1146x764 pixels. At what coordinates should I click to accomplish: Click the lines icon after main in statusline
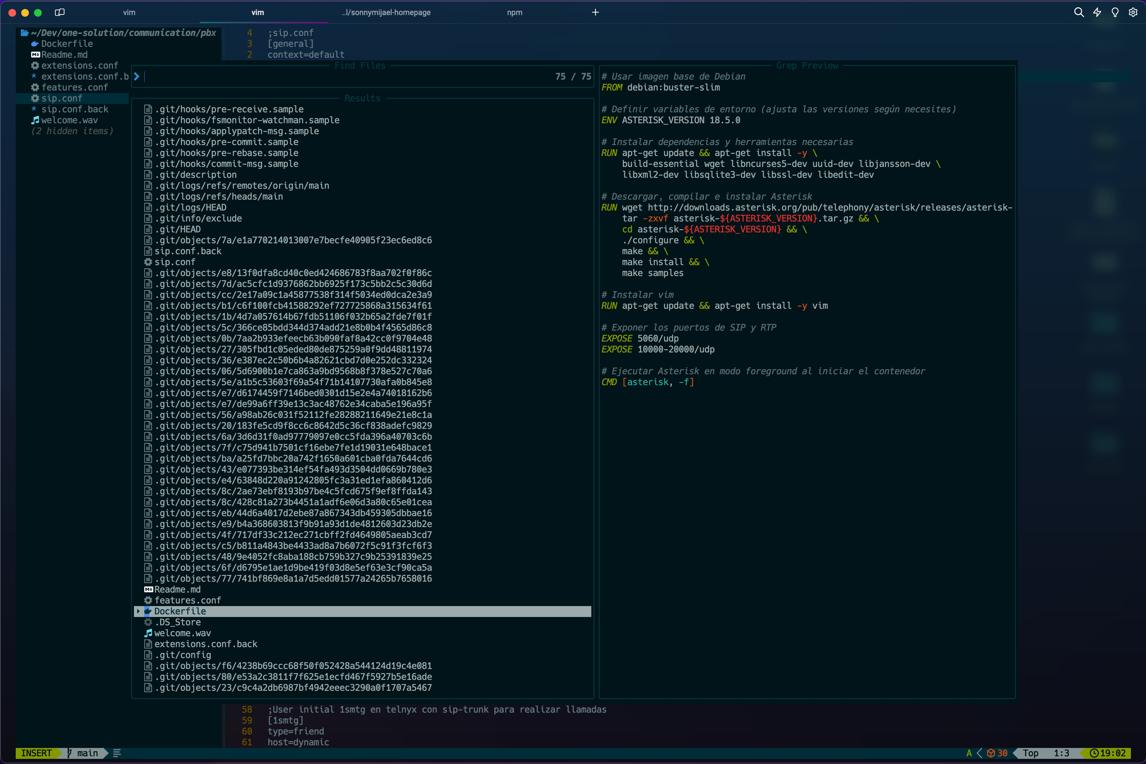(x=117, y=753)
